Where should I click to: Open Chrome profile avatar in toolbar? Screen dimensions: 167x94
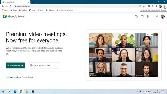(x=160, y=6)
